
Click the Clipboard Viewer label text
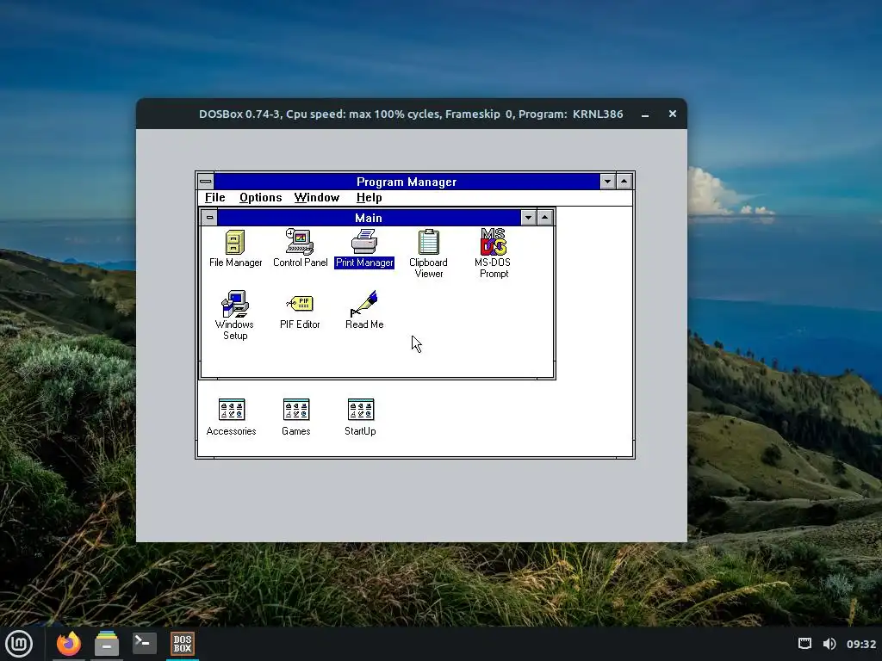pos(429,269)
